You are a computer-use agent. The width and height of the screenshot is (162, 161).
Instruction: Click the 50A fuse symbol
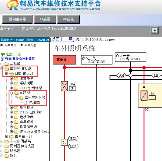[64, 86]
